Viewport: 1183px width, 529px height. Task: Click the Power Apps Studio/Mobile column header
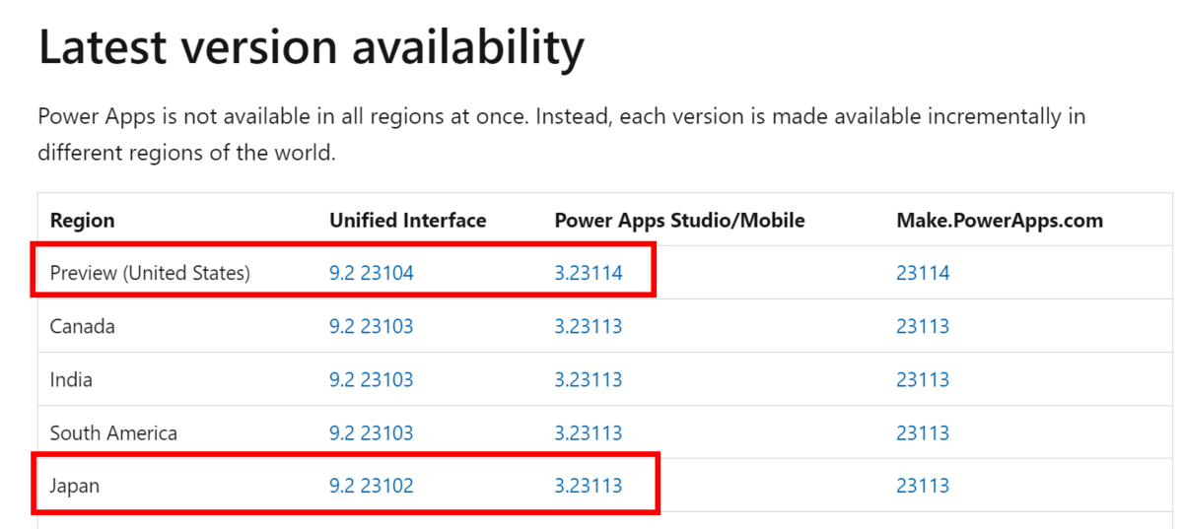pyautogui.click(x=679, y=221)
